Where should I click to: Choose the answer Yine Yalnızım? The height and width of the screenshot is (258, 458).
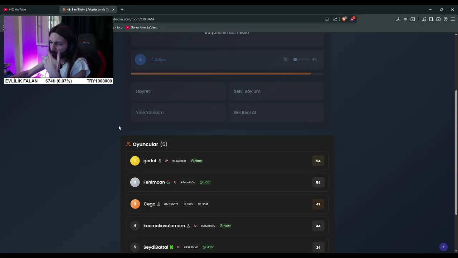178,113
